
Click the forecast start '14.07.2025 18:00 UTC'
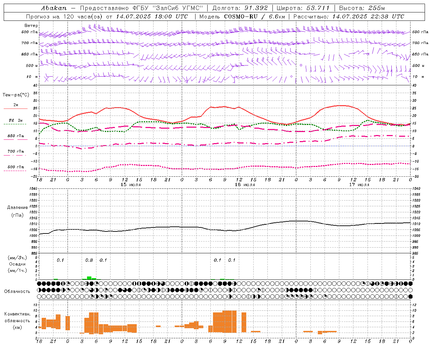pos(152,16)
